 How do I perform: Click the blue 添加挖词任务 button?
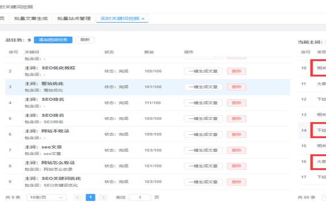coord(53,40)
